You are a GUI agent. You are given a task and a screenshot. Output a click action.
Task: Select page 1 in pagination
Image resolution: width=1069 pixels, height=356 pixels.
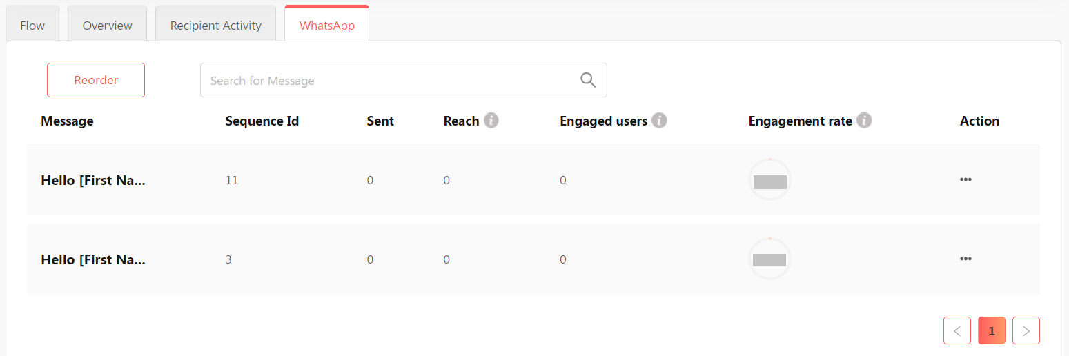[991, 331]
